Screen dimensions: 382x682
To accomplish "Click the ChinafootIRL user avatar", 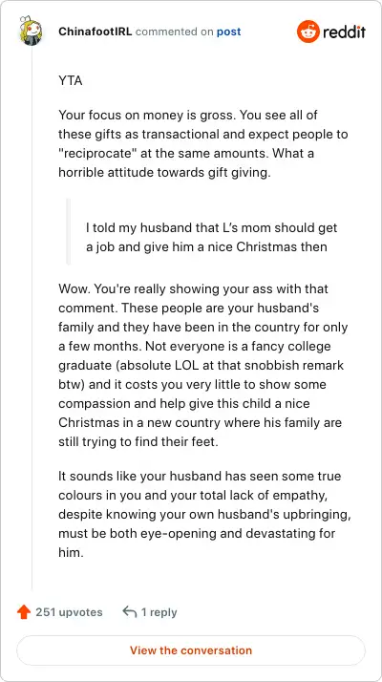I will pos(31,32).
